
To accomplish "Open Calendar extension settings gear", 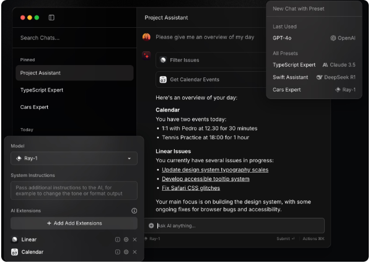I will click(x=126, y=252).
